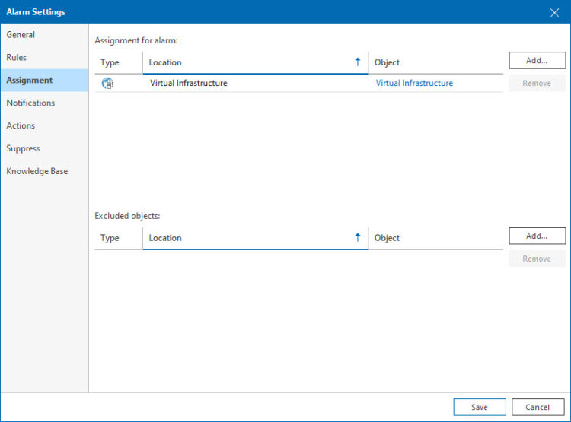Click the Virtual Infrastructure type icon
Viewport: 571px width, 422px height.
click(x=108, y=84)
